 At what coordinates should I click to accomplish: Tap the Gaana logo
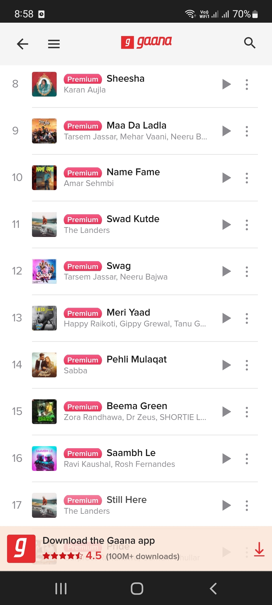[x=146, y=42]
